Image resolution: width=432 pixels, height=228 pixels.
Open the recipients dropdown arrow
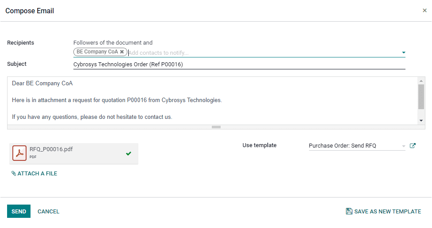[x=404, y=53]
